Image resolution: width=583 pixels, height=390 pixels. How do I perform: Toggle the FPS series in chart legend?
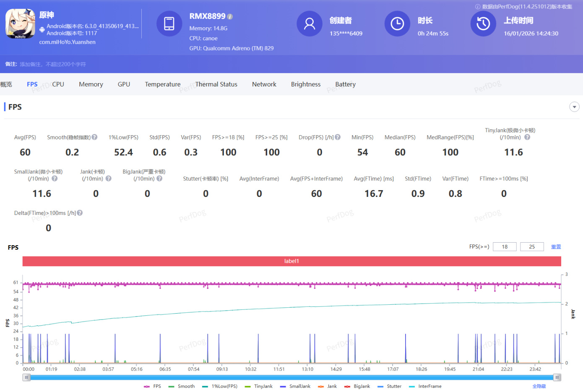[153, 386]
